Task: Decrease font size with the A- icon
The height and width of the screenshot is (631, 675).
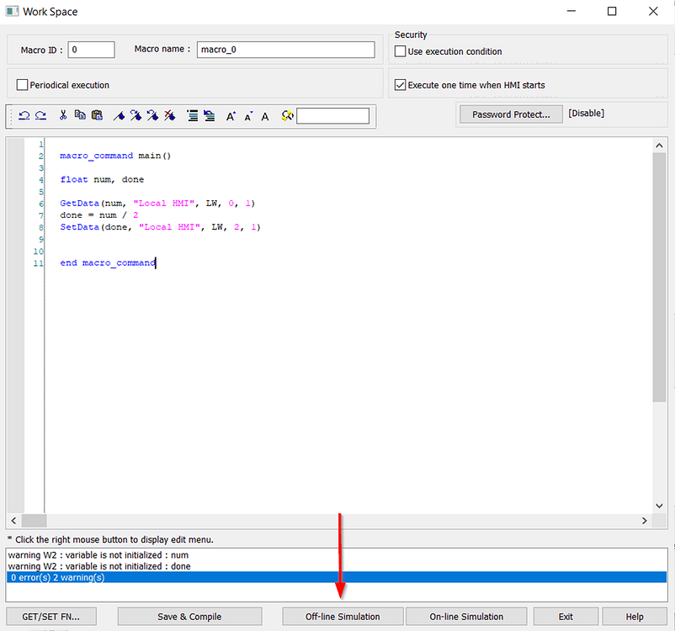Action: (x=247, y=115)
